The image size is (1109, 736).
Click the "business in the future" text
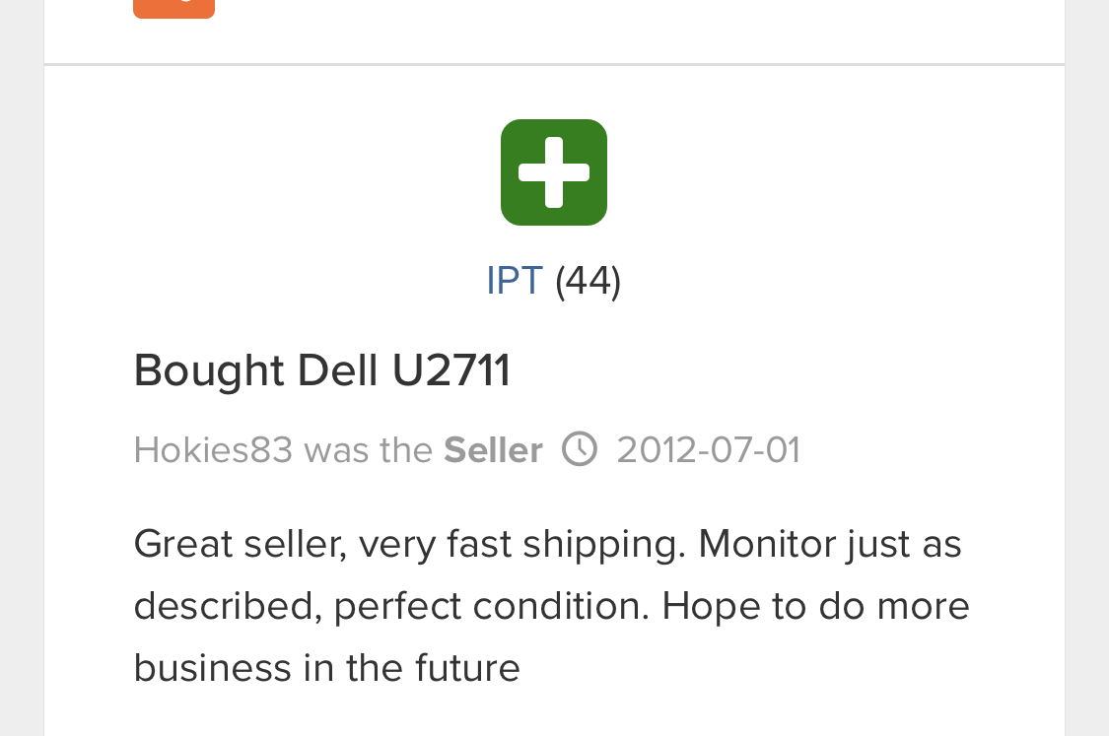click(326, 668)
